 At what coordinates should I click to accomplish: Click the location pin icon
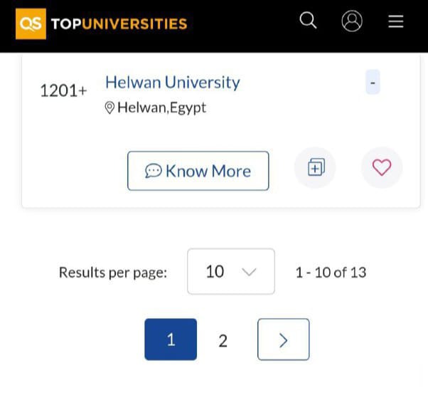(110, 108)
